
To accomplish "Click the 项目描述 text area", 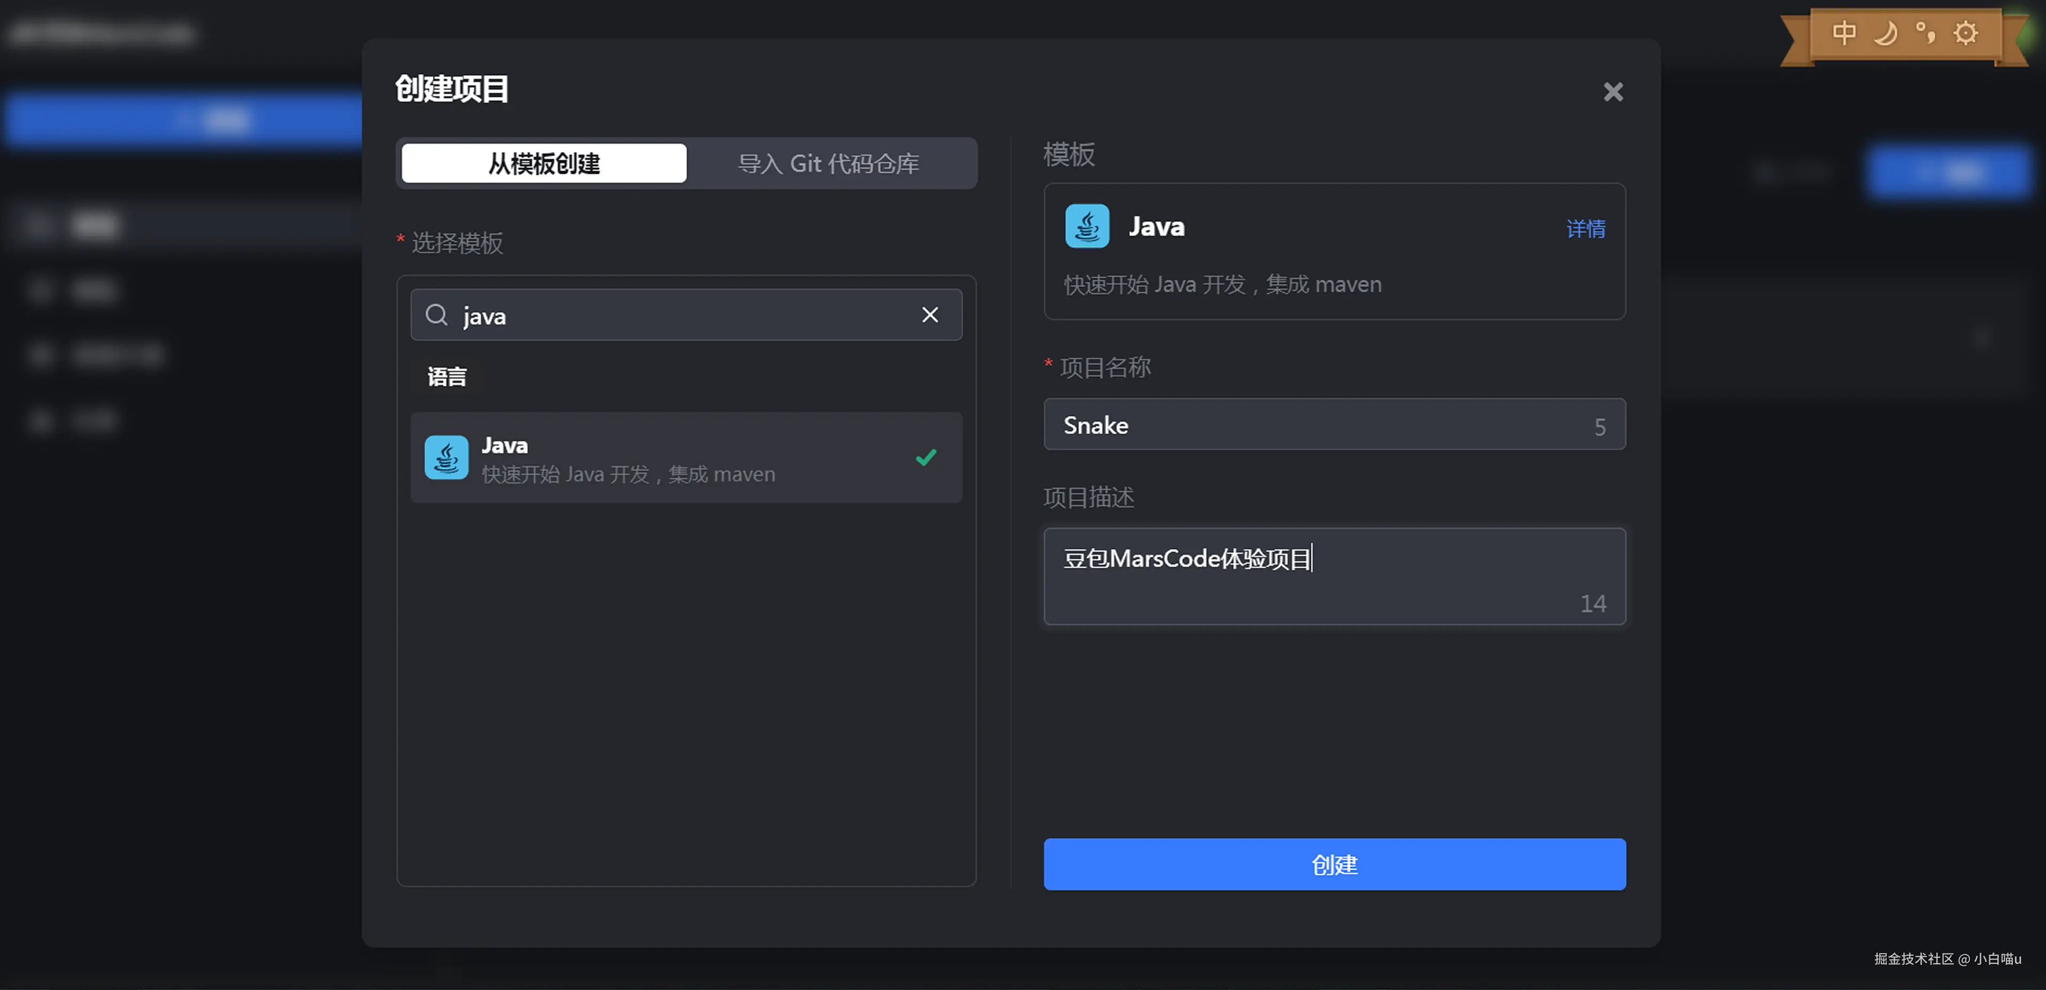I will 1334,577.
